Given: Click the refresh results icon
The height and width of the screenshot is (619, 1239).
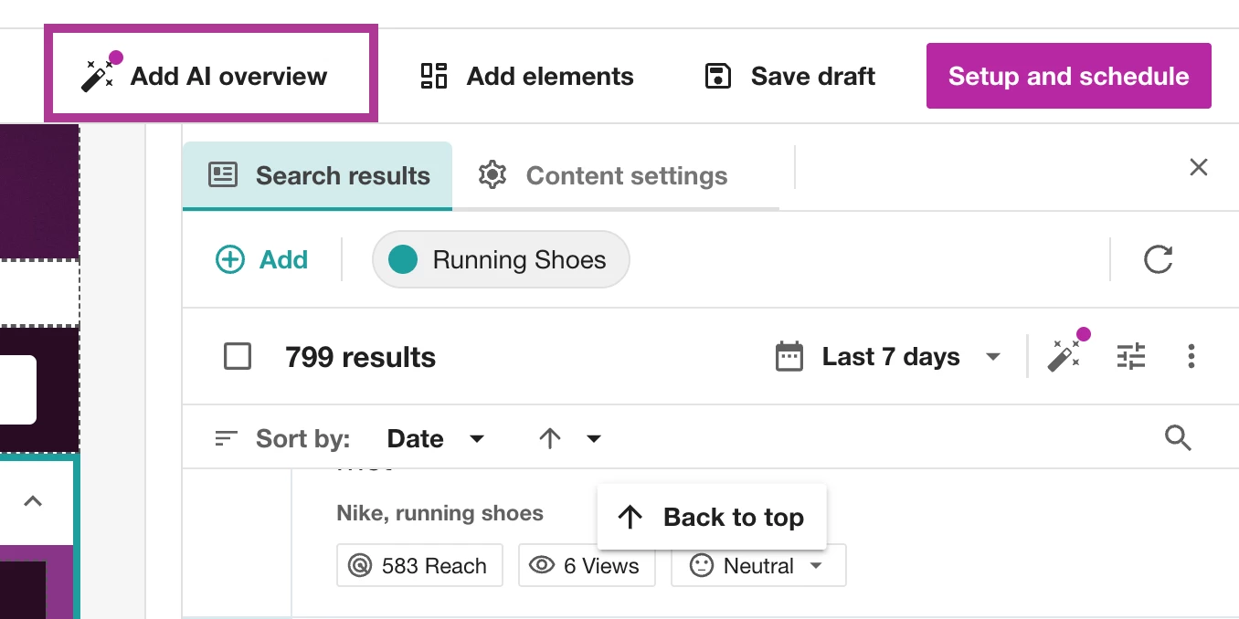Looking at the screenshot, I should (1158, 260).
